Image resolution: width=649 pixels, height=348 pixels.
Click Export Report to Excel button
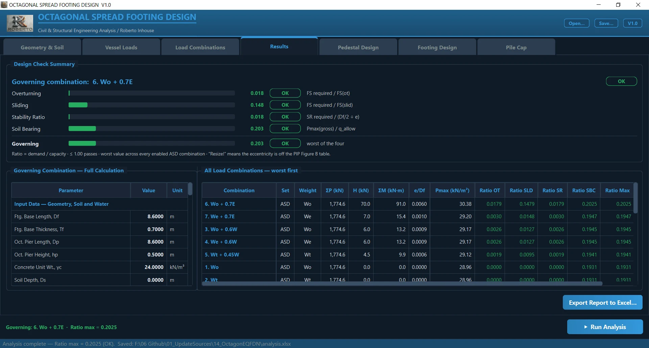[x=602, y=302]
